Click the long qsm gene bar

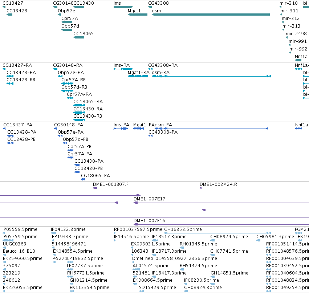pyautogui.click(x=211, y=15)
